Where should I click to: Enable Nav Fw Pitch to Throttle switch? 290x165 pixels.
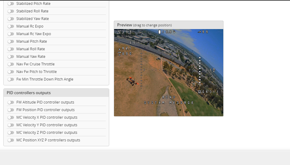pyautogui.click(x=11, y=72)
